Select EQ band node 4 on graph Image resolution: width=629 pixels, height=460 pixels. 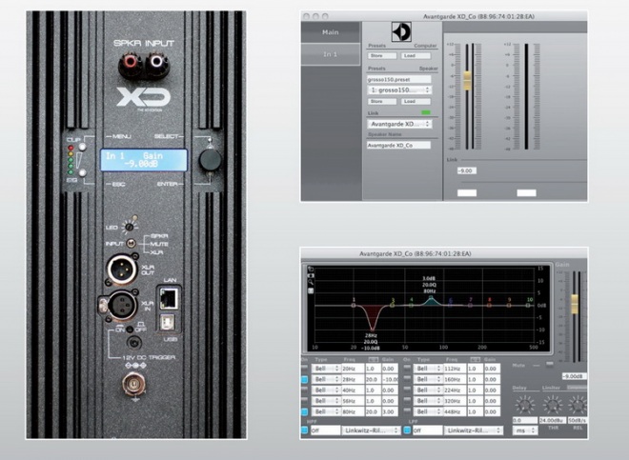pos(411,305)
